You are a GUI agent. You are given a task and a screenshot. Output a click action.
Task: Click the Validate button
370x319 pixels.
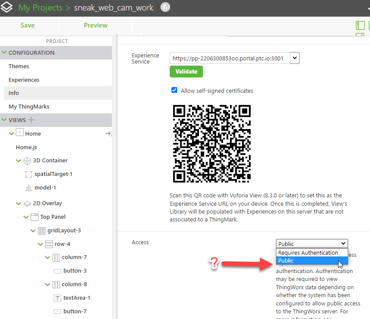click(x=186, y=71)
